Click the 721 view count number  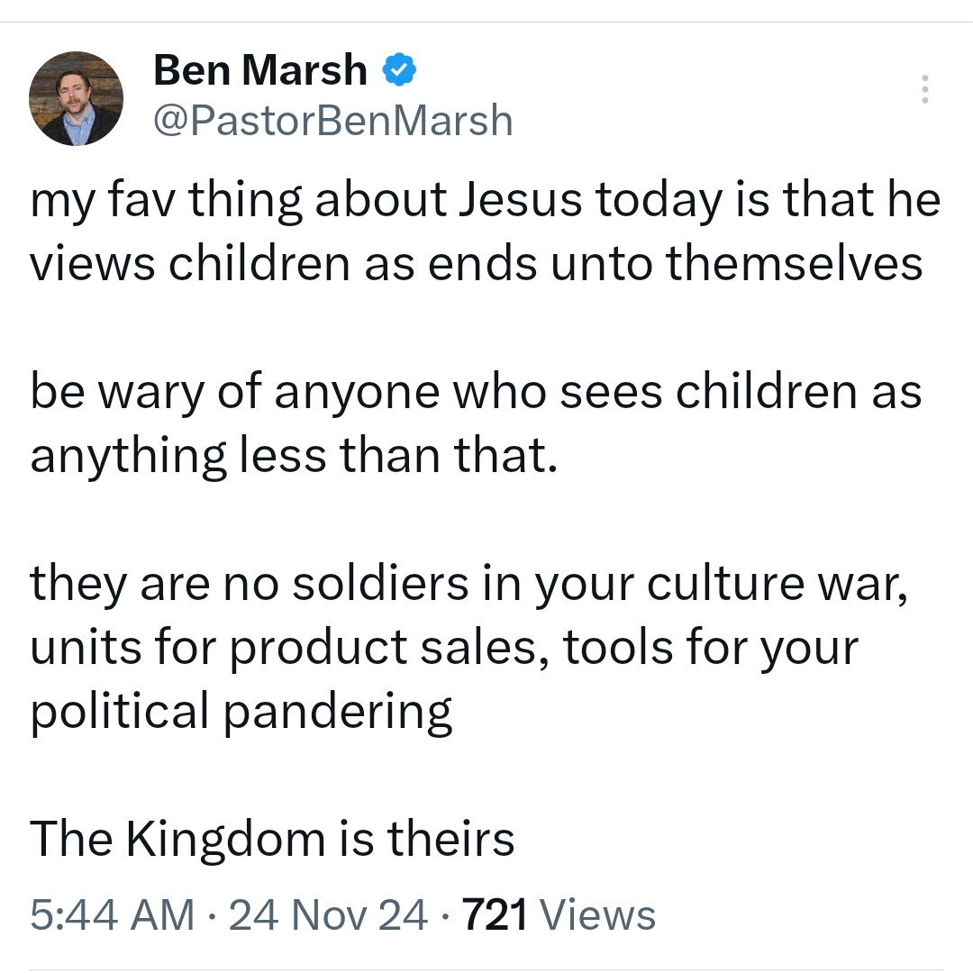coord(495,915)
